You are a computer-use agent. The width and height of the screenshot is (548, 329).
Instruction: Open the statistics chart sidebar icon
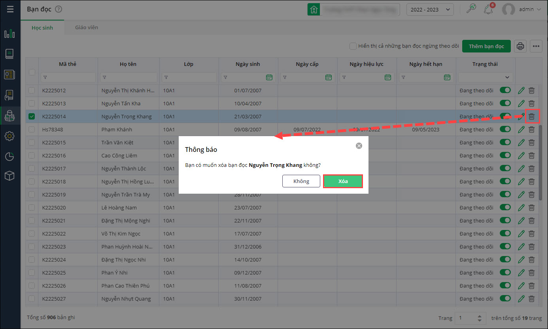[9, 34]
